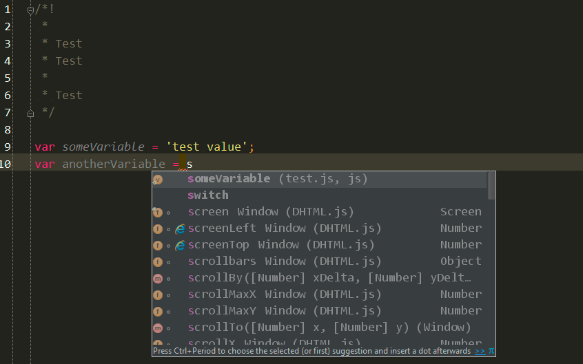Click the method icon beside scrollTo

click(x=158, y=328)
